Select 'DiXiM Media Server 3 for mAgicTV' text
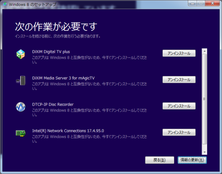 click(63, 78)
